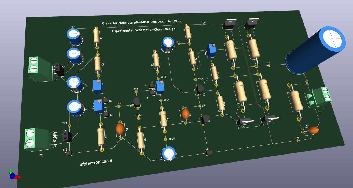Select the electrolytic capacitor C2
This screenshot has width=353, height=188.
75,84
